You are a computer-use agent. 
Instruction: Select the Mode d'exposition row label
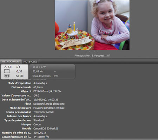tap(19, 83)
